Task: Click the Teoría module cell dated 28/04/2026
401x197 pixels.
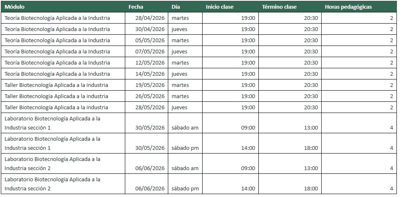Action: pos(57,18)
